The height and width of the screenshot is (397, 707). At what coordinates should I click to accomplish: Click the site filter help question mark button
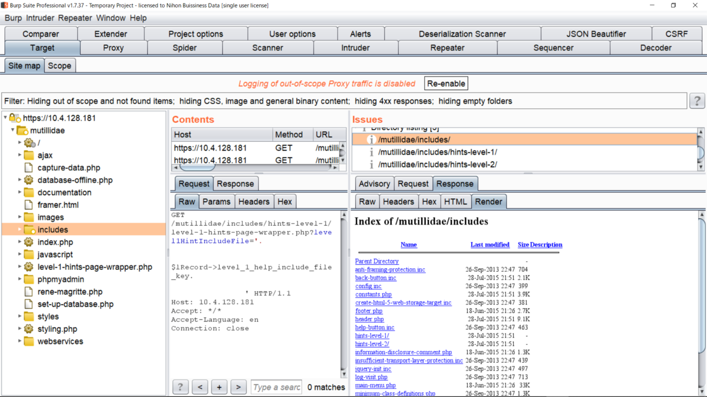point(697,101)
